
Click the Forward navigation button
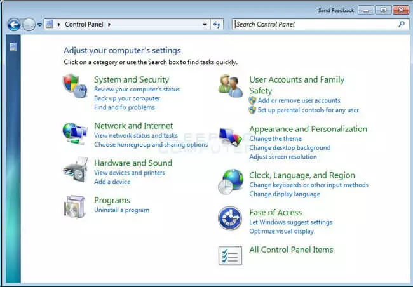coord(29,25)
